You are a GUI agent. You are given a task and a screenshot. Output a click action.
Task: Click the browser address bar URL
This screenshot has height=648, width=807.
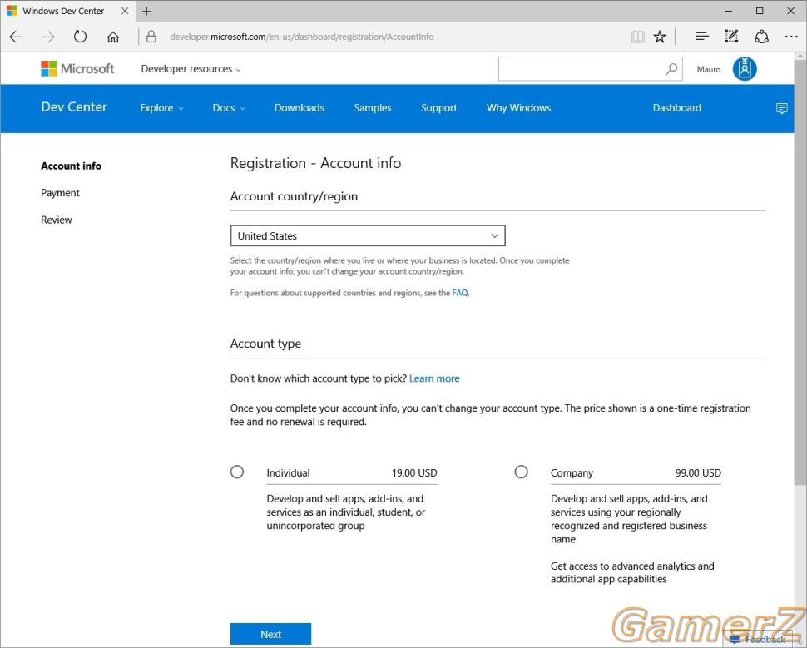(302, 37)
